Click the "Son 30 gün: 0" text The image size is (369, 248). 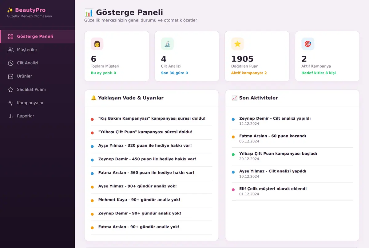pos(174,73)
